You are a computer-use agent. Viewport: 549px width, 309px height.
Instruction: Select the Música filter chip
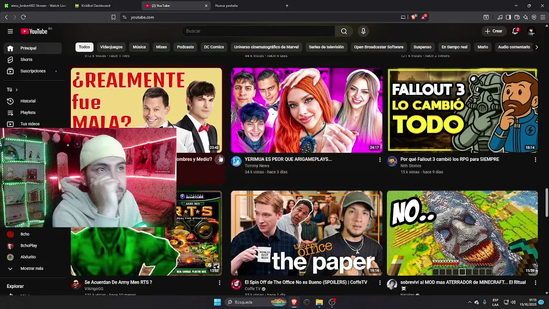point(139,47)
